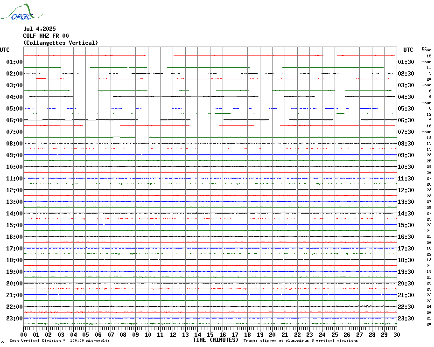The height and width of the screenshot is (347, 434).
Task: Click the '14:00' hour label
Action: click(x=14, y=213)
